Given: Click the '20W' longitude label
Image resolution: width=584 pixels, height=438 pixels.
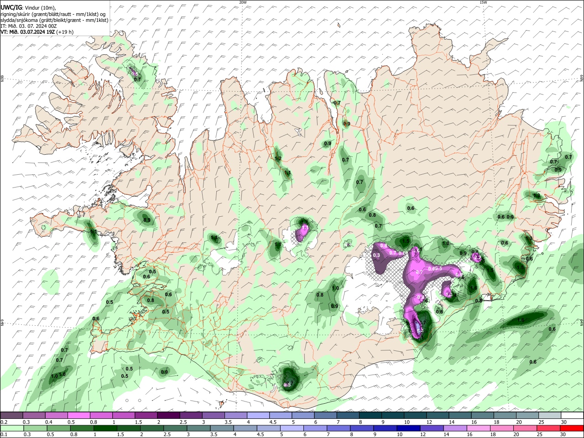Looking at the screenshot, I should (x=243, y=2).
